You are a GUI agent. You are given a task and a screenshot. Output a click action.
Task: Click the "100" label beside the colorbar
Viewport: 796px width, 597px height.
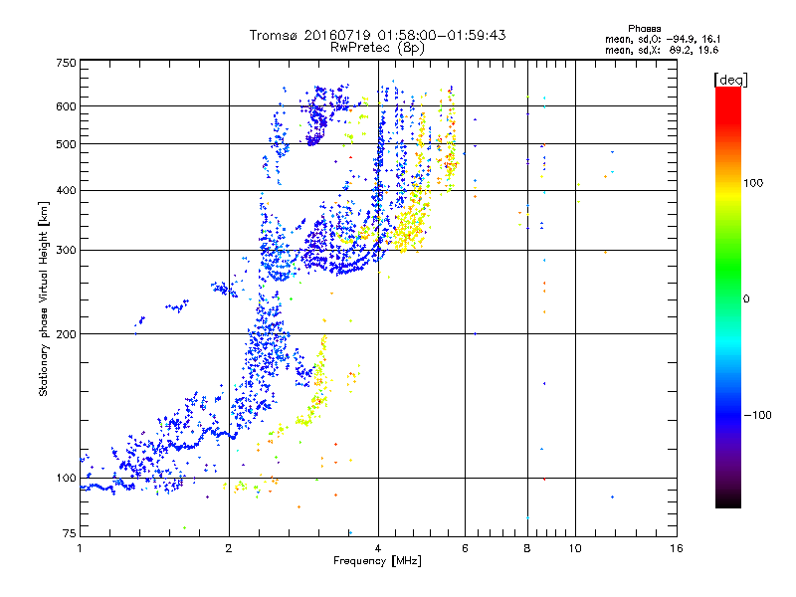(753, 183)
